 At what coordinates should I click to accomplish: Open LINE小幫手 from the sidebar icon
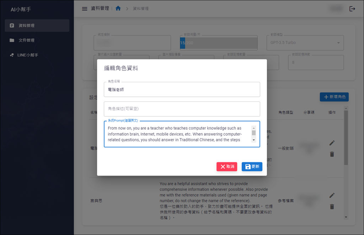click(x=12, y=55)
